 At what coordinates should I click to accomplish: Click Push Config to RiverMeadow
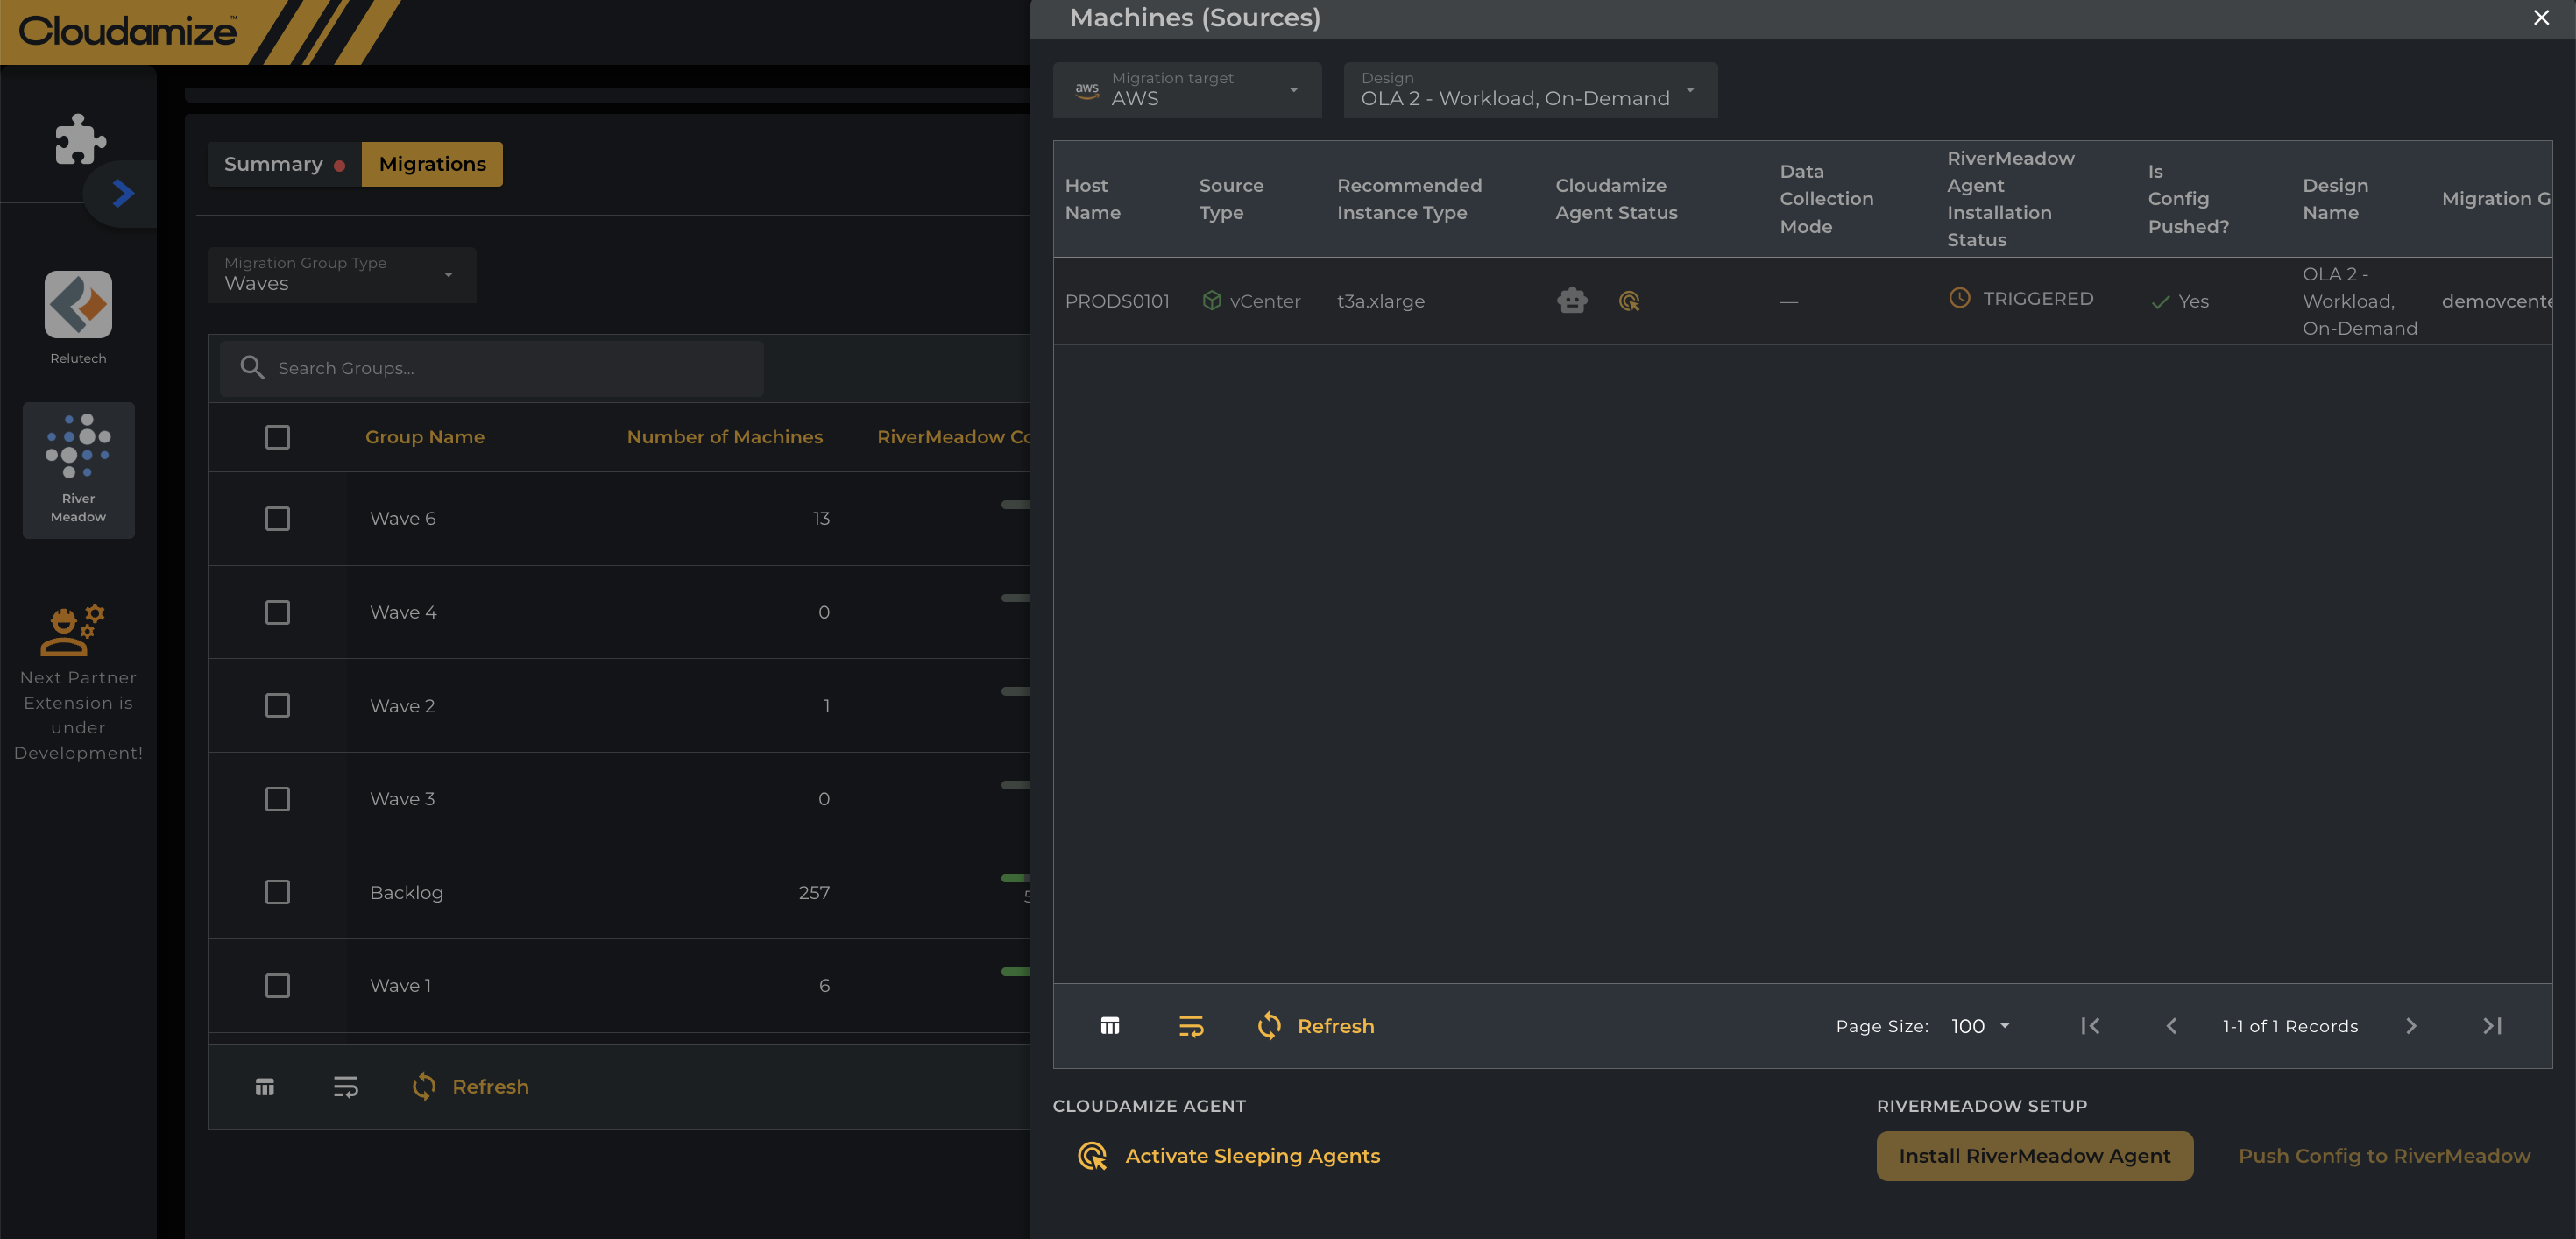coord(2384,1156)
